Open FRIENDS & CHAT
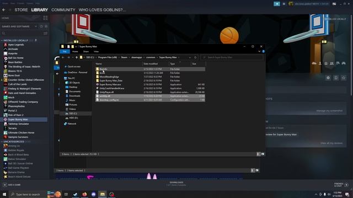 coord(341,185)
